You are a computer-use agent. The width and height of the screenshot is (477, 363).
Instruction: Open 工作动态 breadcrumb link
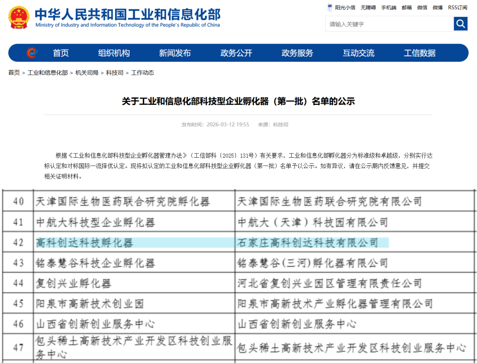(143, 73)
